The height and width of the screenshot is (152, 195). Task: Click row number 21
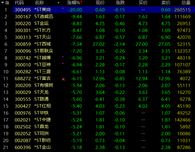(x=6, y=148)
